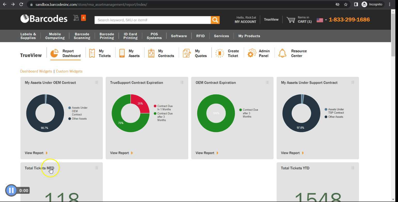Open the Report Dashboard pie icon
This screenshot has width=398, height=202.
[x=54, y=53]
